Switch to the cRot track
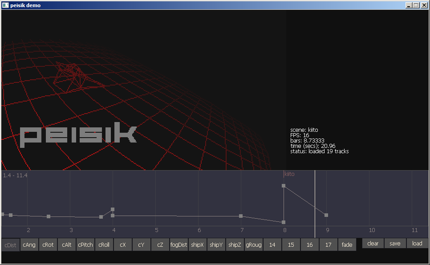430x265 pixels. pos(48,245)
